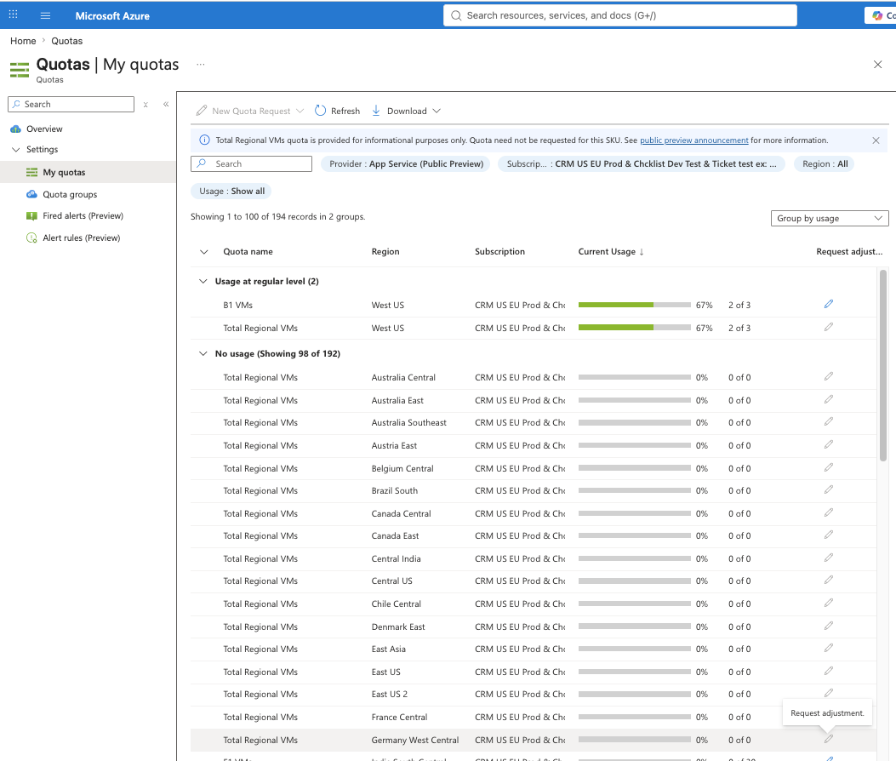This screenshot has height=761, width=896.
Task: Click Quotas breadcrumb link
Action: [x=67, y=41]
